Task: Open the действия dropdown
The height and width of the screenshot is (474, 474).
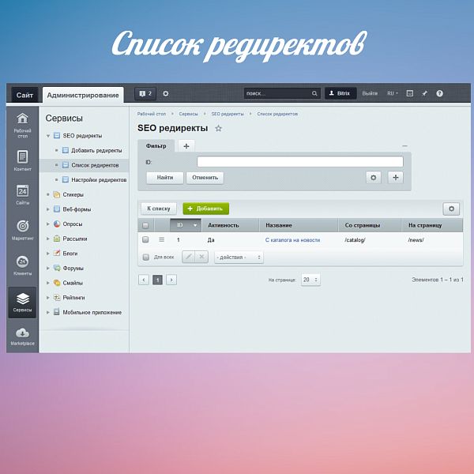Action: click(x=239, y=257)
